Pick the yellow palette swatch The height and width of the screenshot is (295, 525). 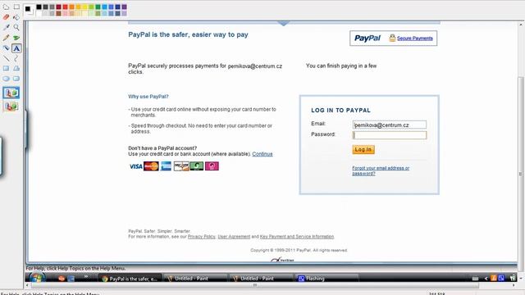[84, 7]
